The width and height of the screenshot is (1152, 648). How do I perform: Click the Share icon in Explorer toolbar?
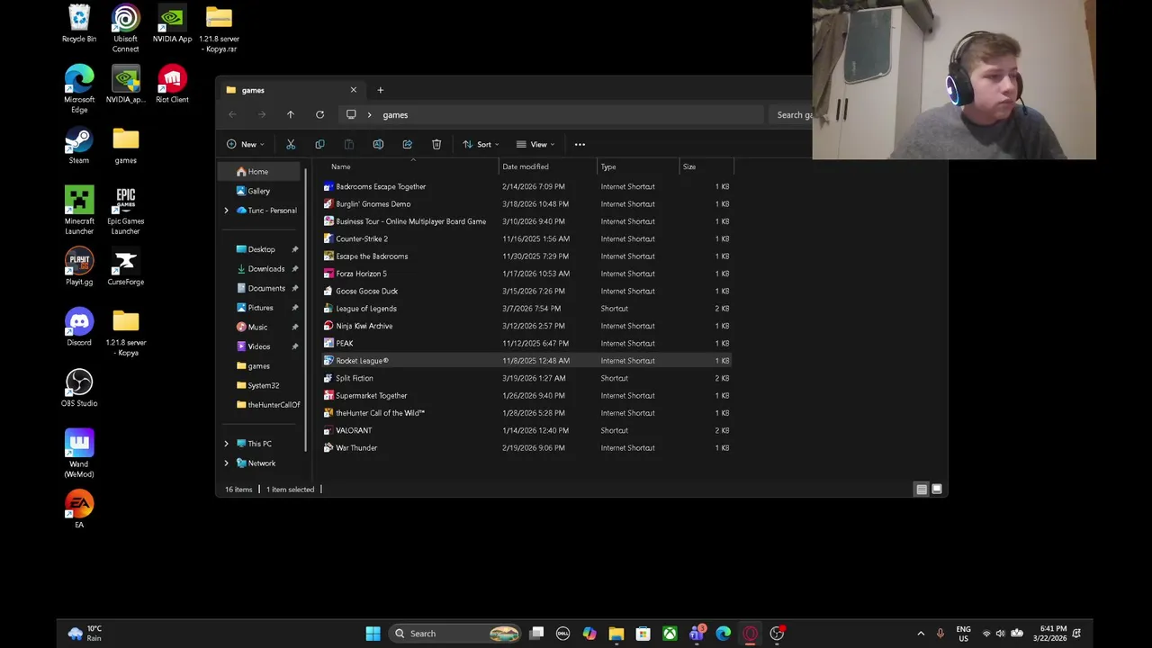tap(407, 144)
